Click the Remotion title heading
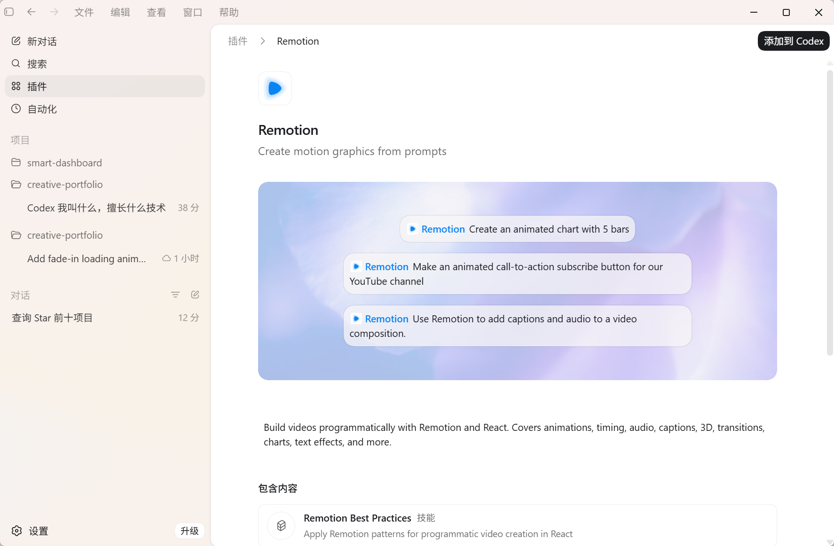The width and height of the screenshot is (834, 546). coord(288,130)
